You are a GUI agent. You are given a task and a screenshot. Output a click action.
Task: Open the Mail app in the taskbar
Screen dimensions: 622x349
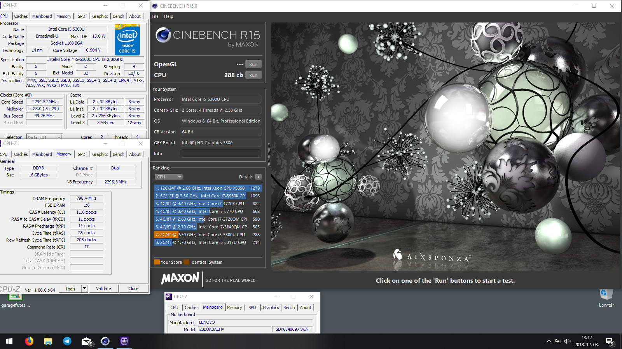86,341
